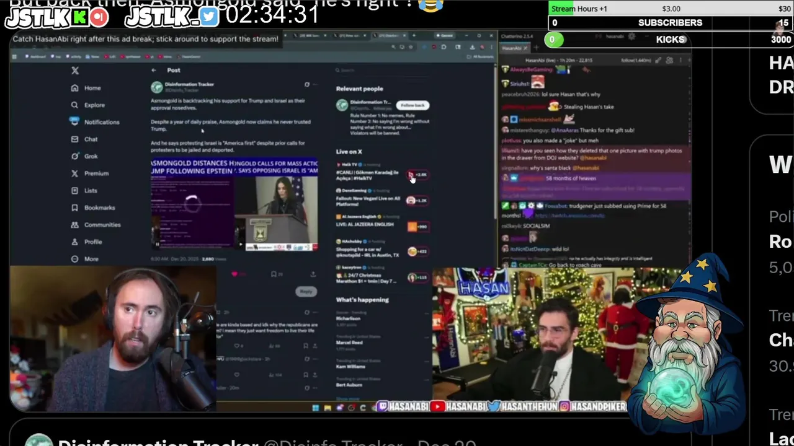Focus the X Search field
The height and width of the screenshot is (446, 794).
click(x=381, y=70)
